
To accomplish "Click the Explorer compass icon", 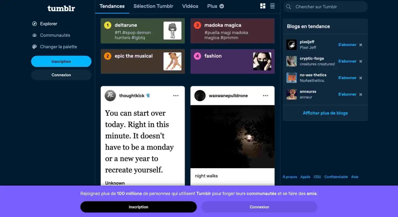I will (x=35, y=24).
